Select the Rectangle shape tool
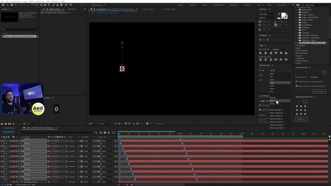The height and width of the screenshot is (186, 331). tap(41, 5)
